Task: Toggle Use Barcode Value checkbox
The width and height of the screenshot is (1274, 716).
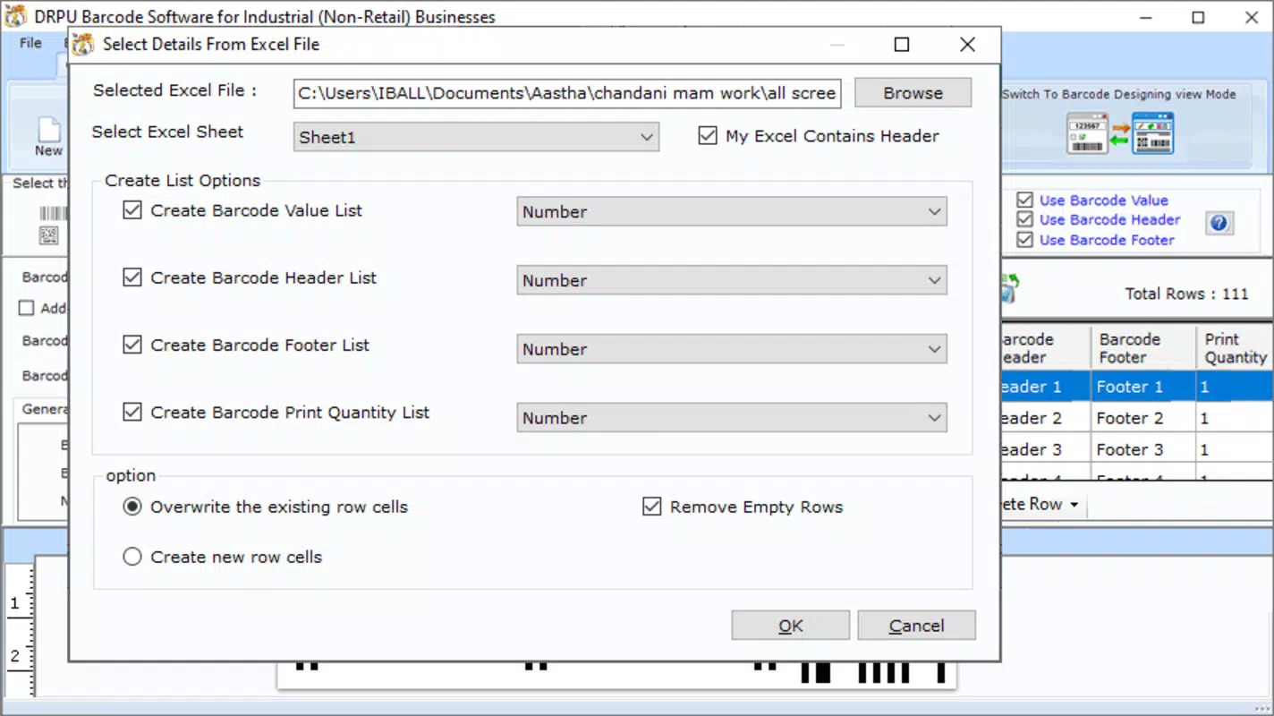Action: pyautogui.click(x=1025, y=200)
